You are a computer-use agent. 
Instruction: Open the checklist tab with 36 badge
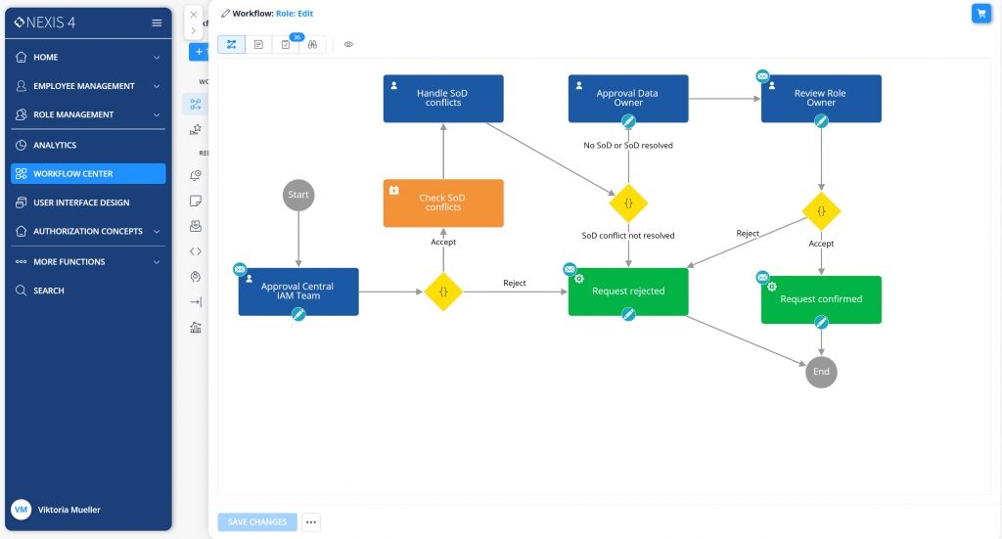click(286, 44)
